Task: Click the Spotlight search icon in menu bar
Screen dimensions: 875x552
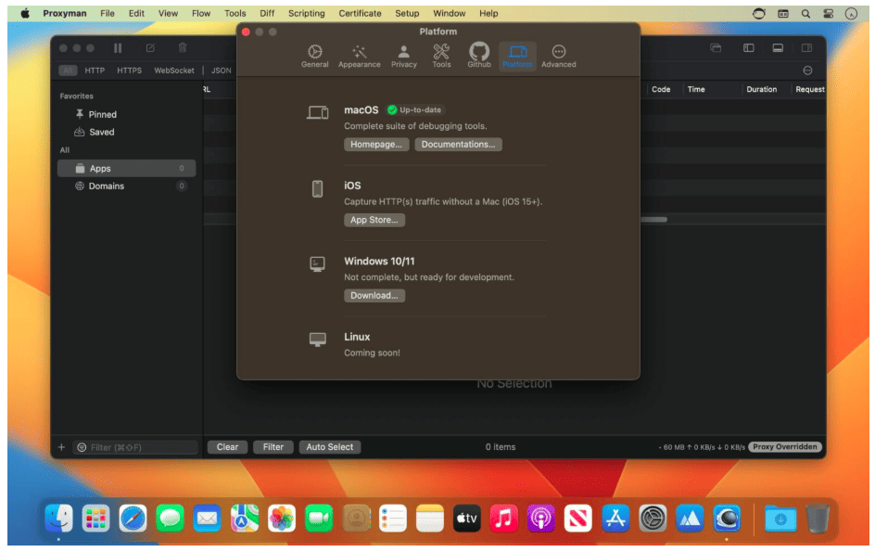Action: click(805, 13)
